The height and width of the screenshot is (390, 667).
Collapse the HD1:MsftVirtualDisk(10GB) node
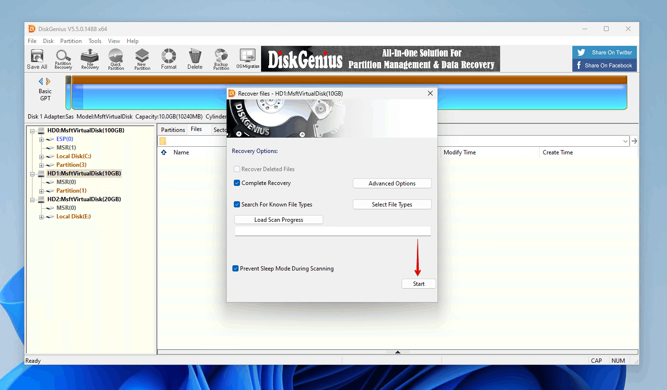33,173
